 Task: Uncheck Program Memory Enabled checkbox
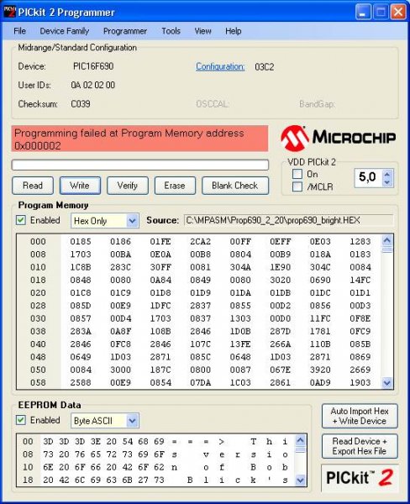point(21,220)
